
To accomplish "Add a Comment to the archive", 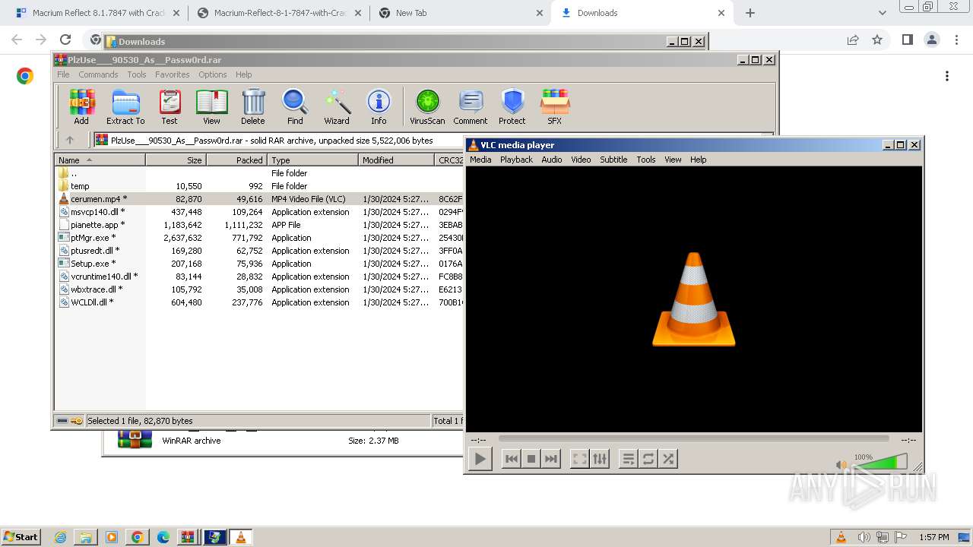I will (471, 106).
